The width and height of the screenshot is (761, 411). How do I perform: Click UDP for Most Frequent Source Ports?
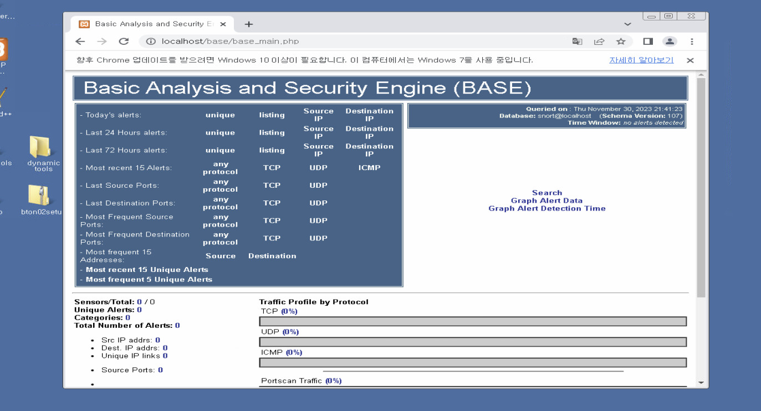[318, 221]
